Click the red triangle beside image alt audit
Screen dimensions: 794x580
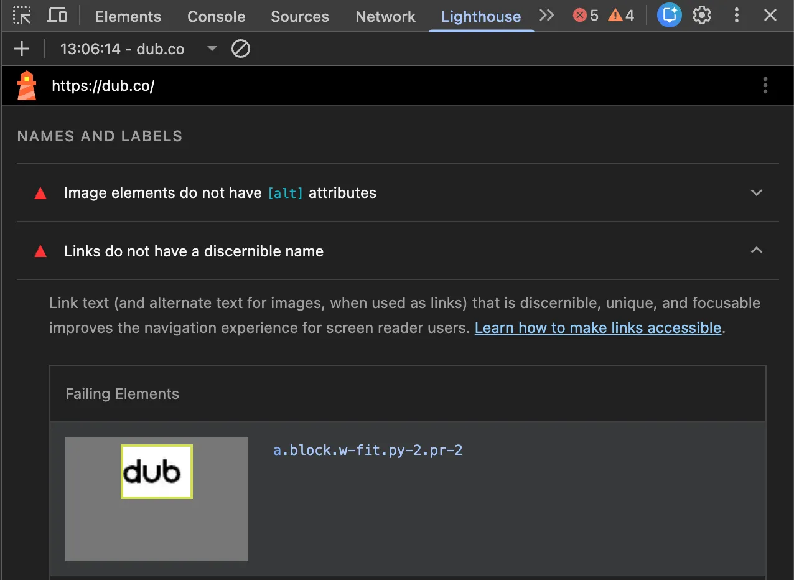click(40, 194)
